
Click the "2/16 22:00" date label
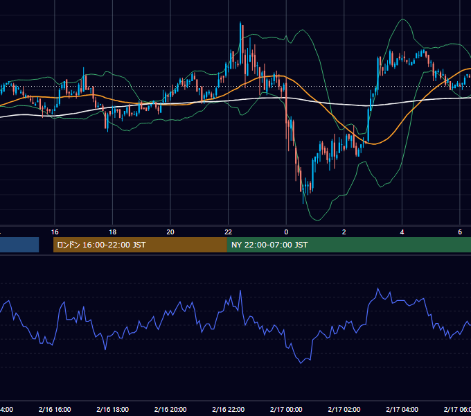[x=229, y=409]
